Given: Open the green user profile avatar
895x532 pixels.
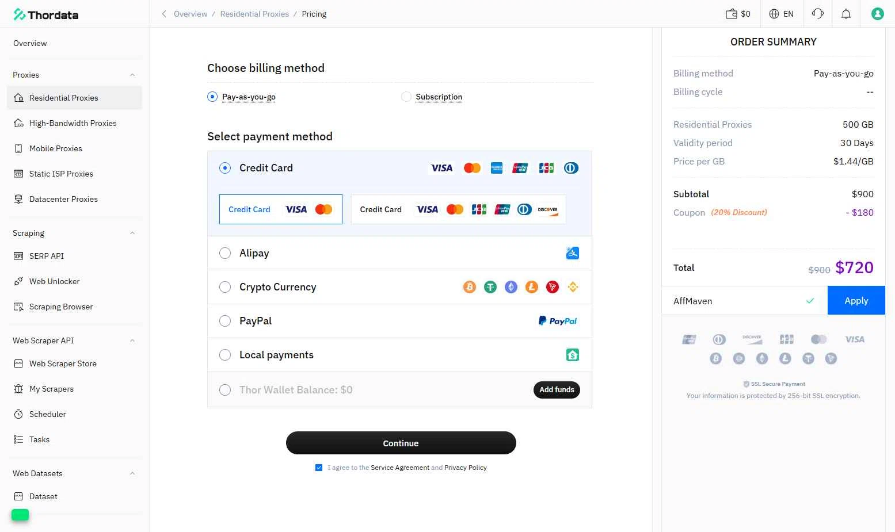Looking at the screenshot, I should 877,14.
